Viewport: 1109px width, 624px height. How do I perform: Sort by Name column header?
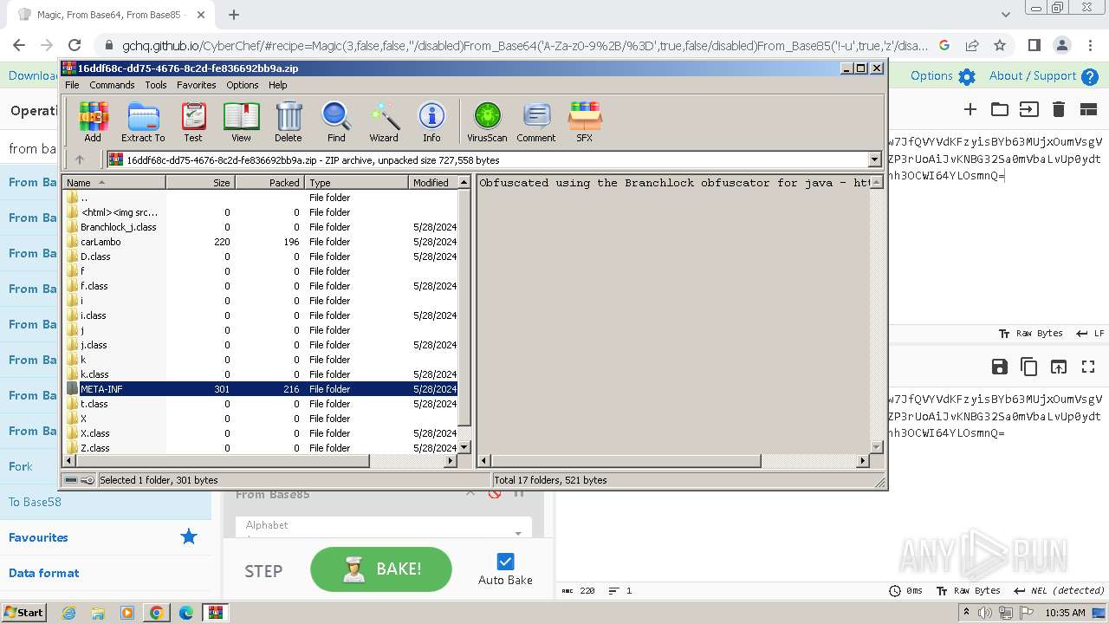[113, 183]
